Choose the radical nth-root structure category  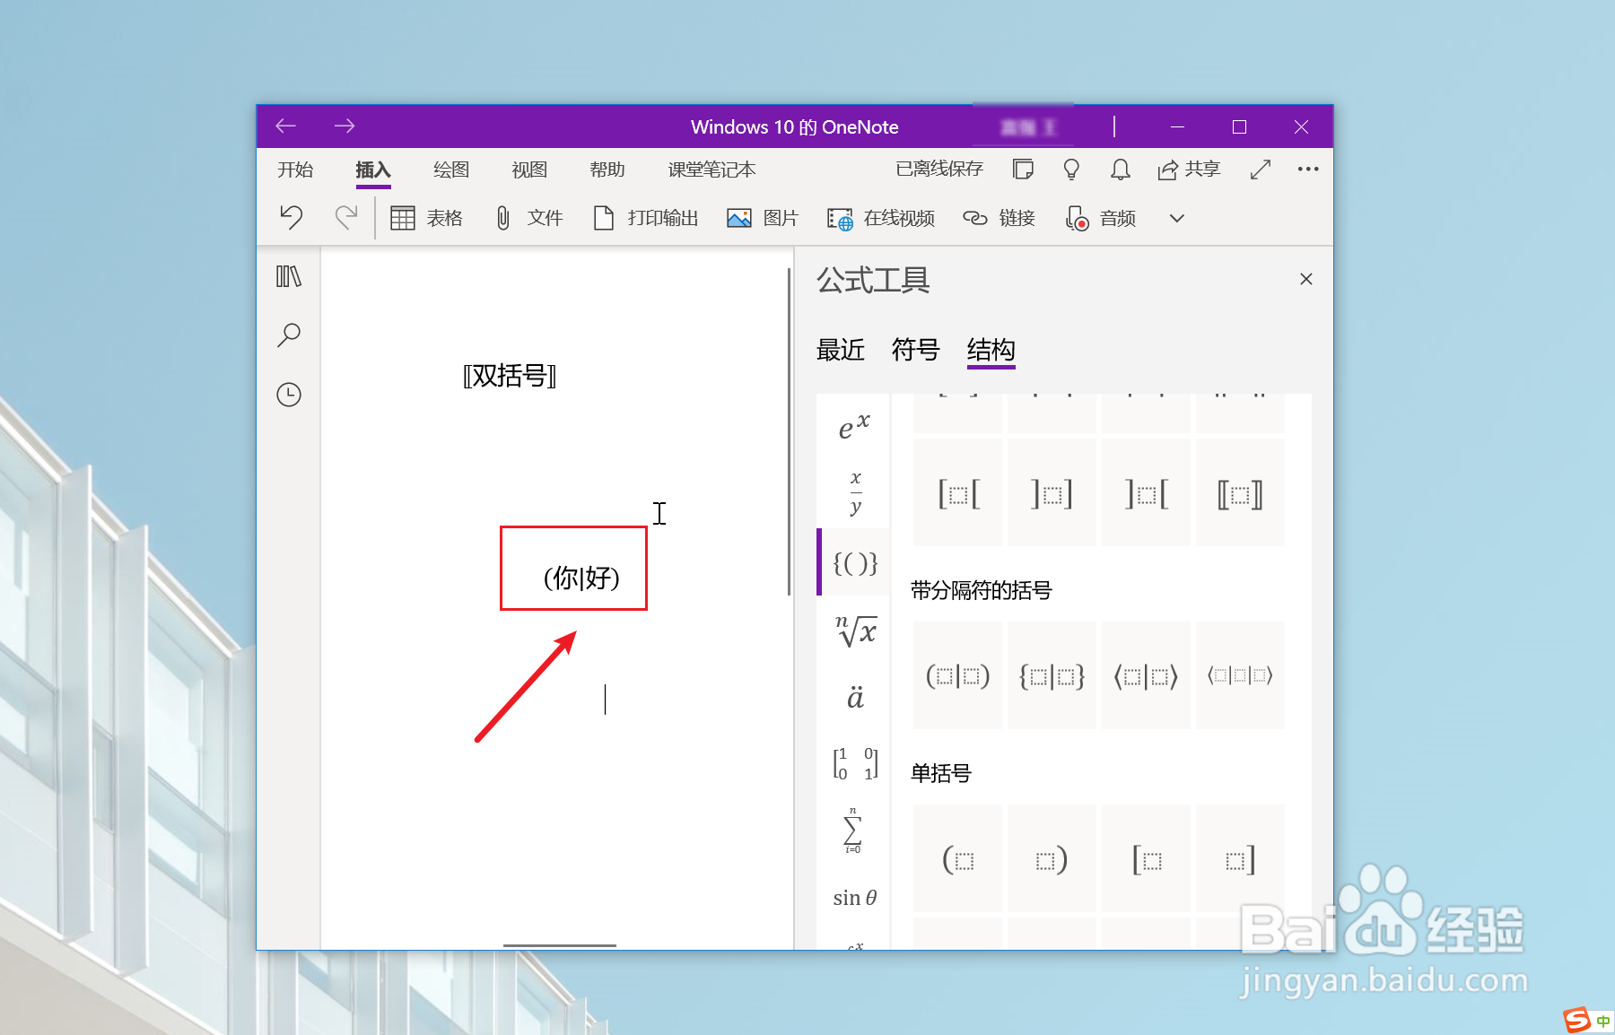(855, 631)
